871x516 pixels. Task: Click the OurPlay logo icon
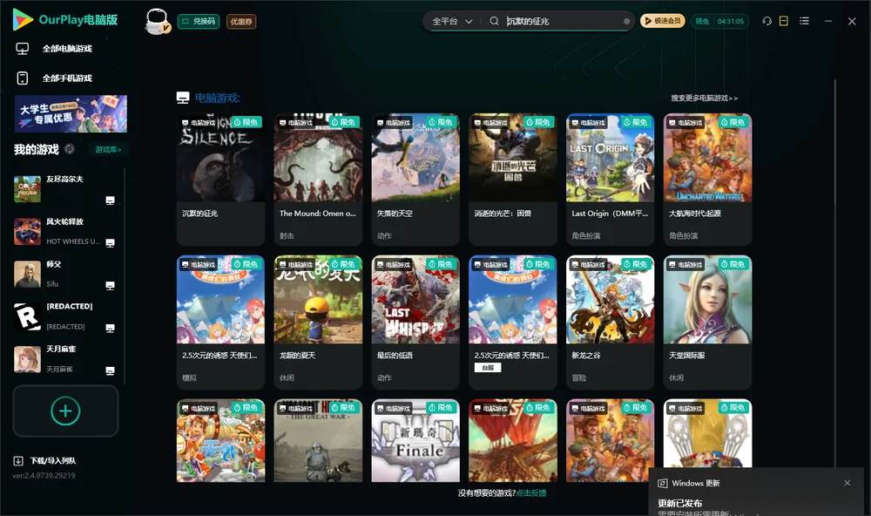point(23,19)
